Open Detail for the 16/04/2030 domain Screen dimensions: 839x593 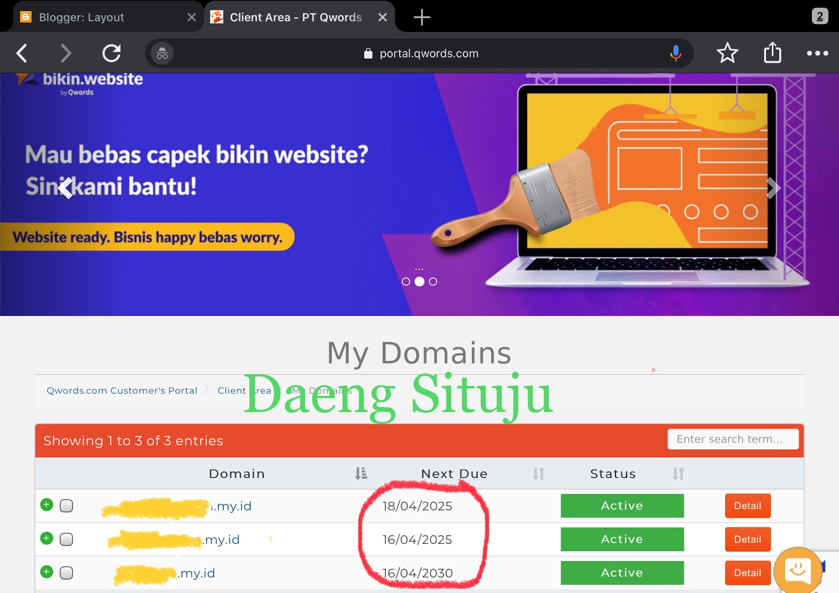coord(748,573)
